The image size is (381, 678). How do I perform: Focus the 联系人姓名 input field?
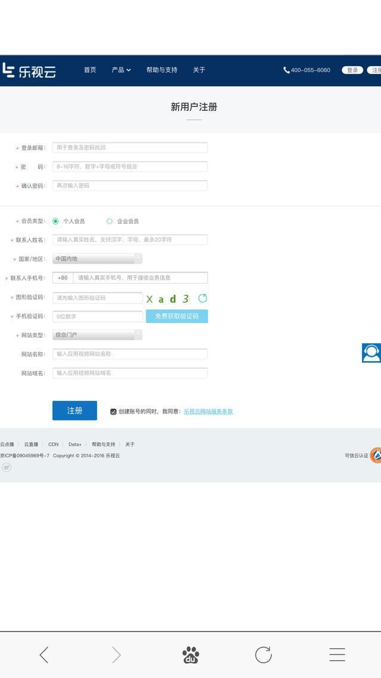[130, 240]
